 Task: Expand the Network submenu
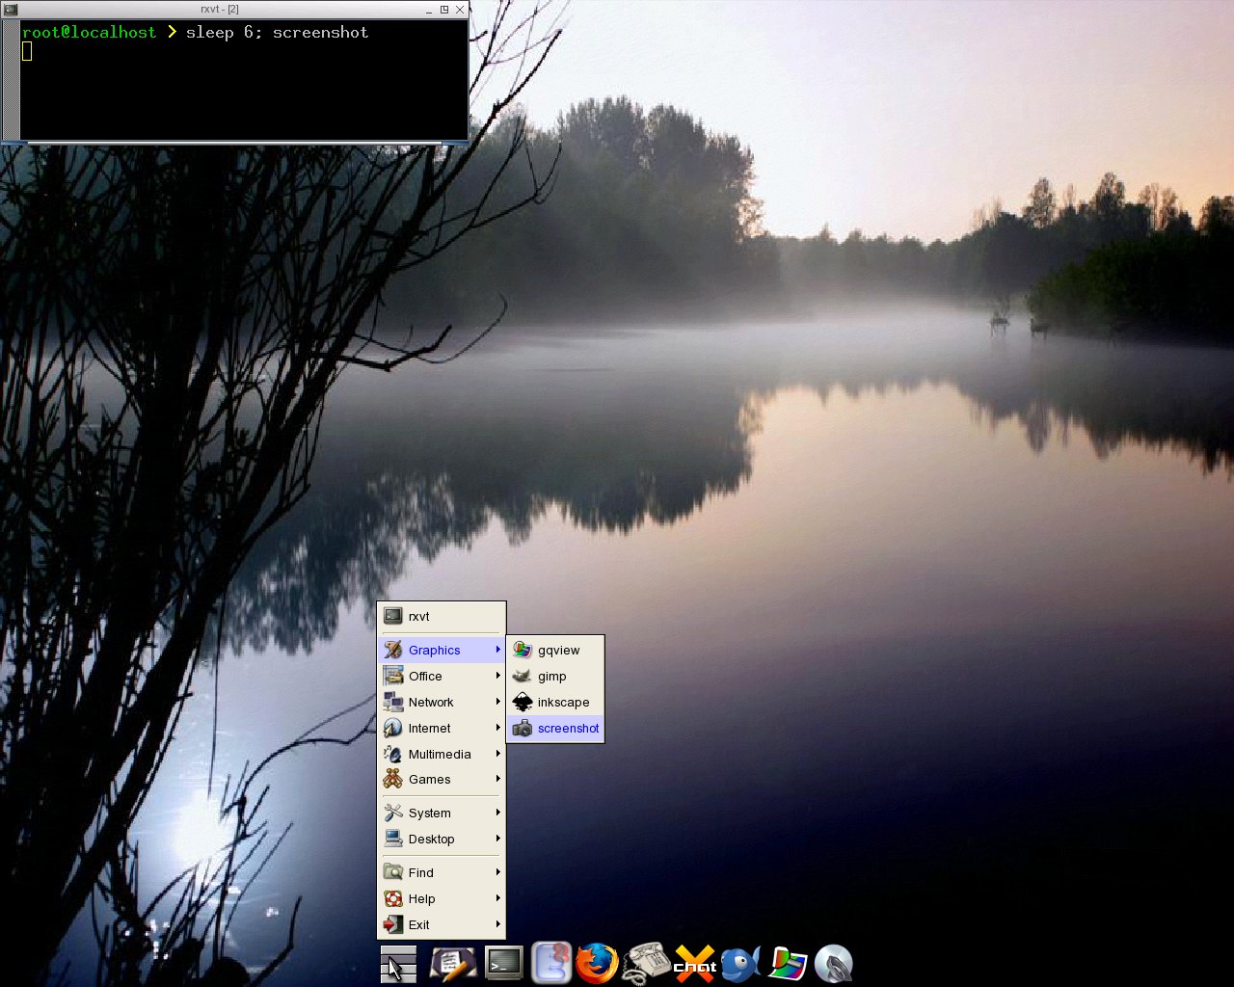point(441,702)
